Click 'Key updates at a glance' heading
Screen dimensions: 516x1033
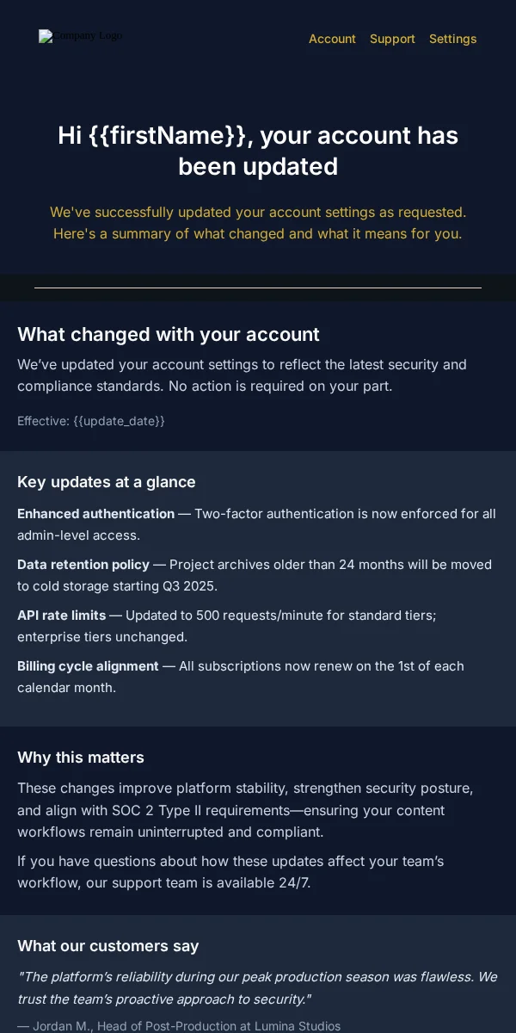pyautogui.click(x=107, y=482)
